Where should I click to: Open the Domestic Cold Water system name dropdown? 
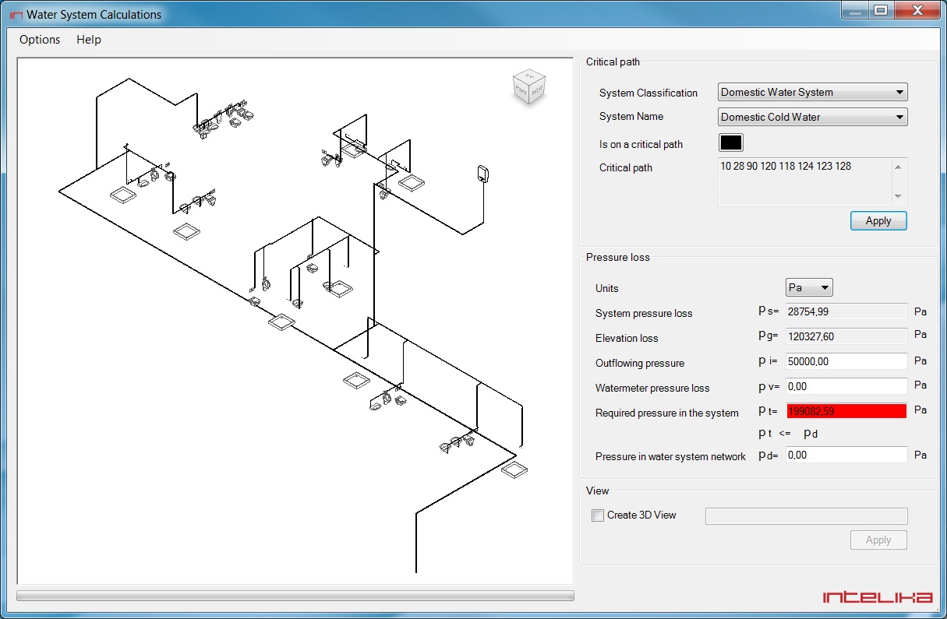point(902,117)
